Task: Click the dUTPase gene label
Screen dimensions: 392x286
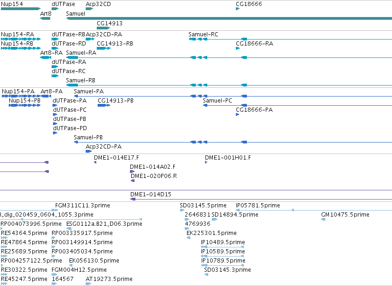Action: point(63,4)
